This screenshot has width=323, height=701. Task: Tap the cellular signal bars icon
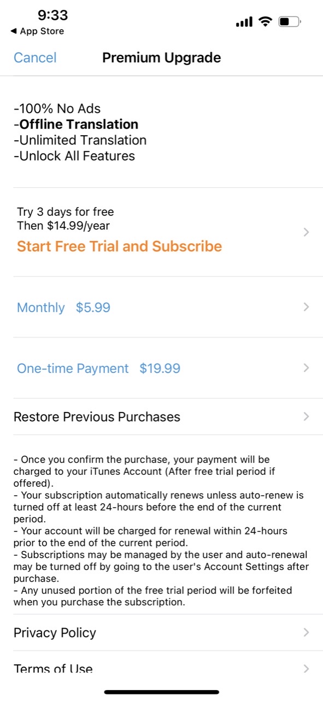coord(244,22)
